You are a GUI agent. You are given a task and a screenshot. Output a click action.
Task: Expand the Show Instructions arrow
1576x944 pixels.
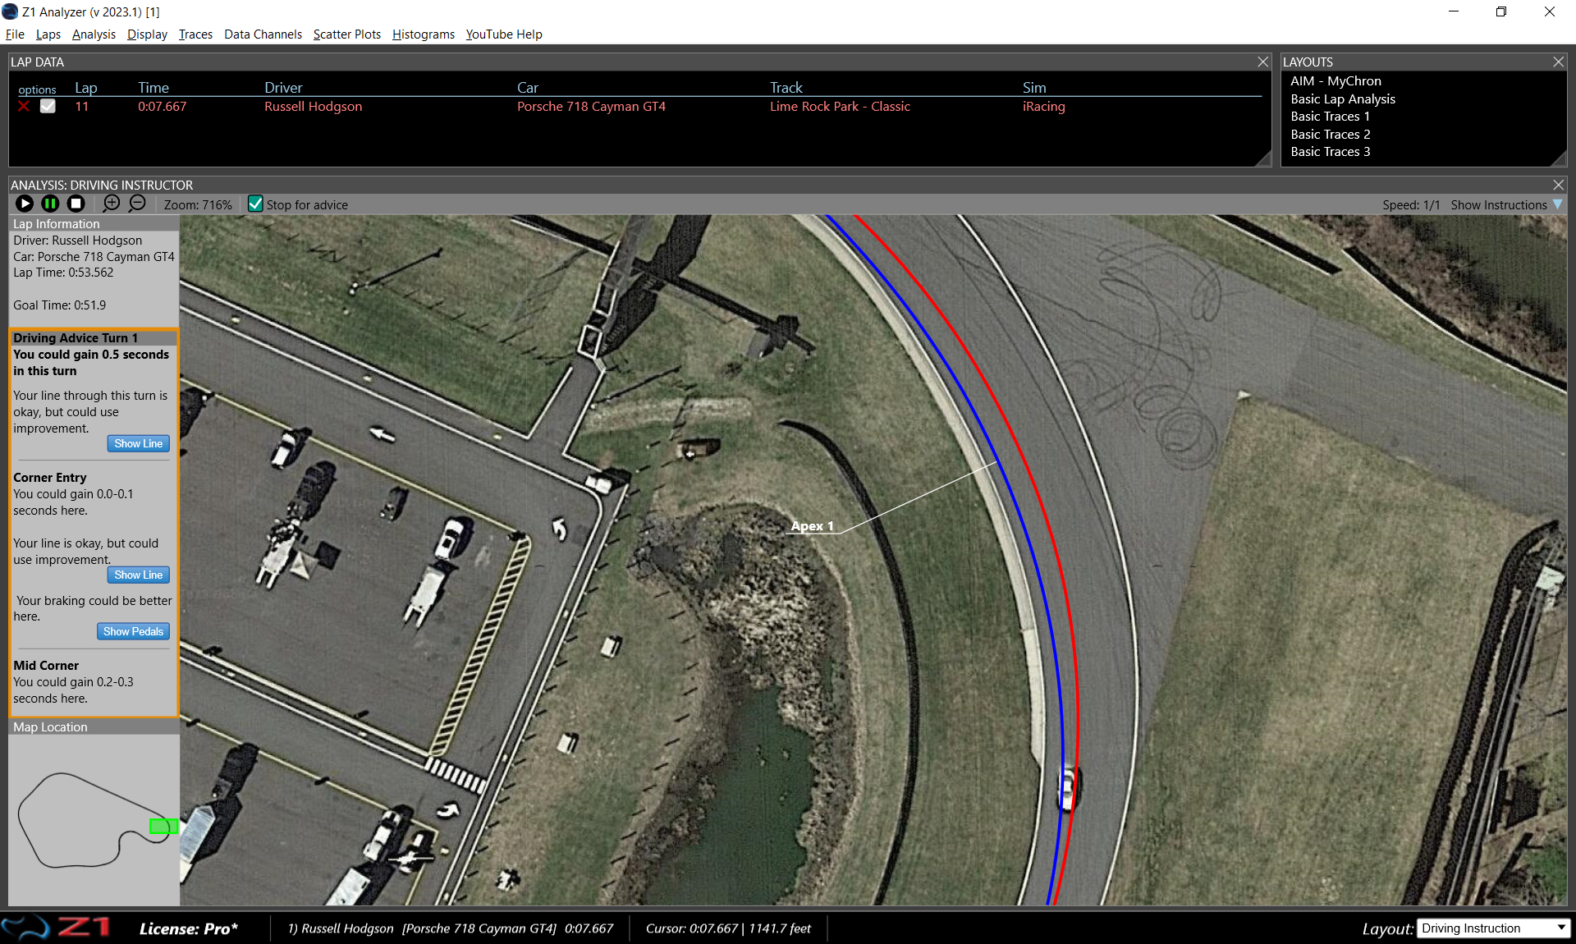point(1558,204)
